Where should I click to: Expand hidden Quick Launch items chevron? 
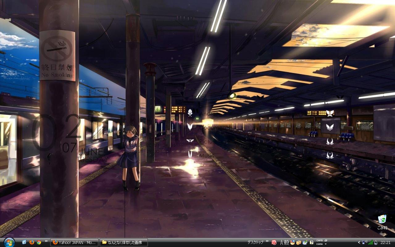[x=46, y=241]
